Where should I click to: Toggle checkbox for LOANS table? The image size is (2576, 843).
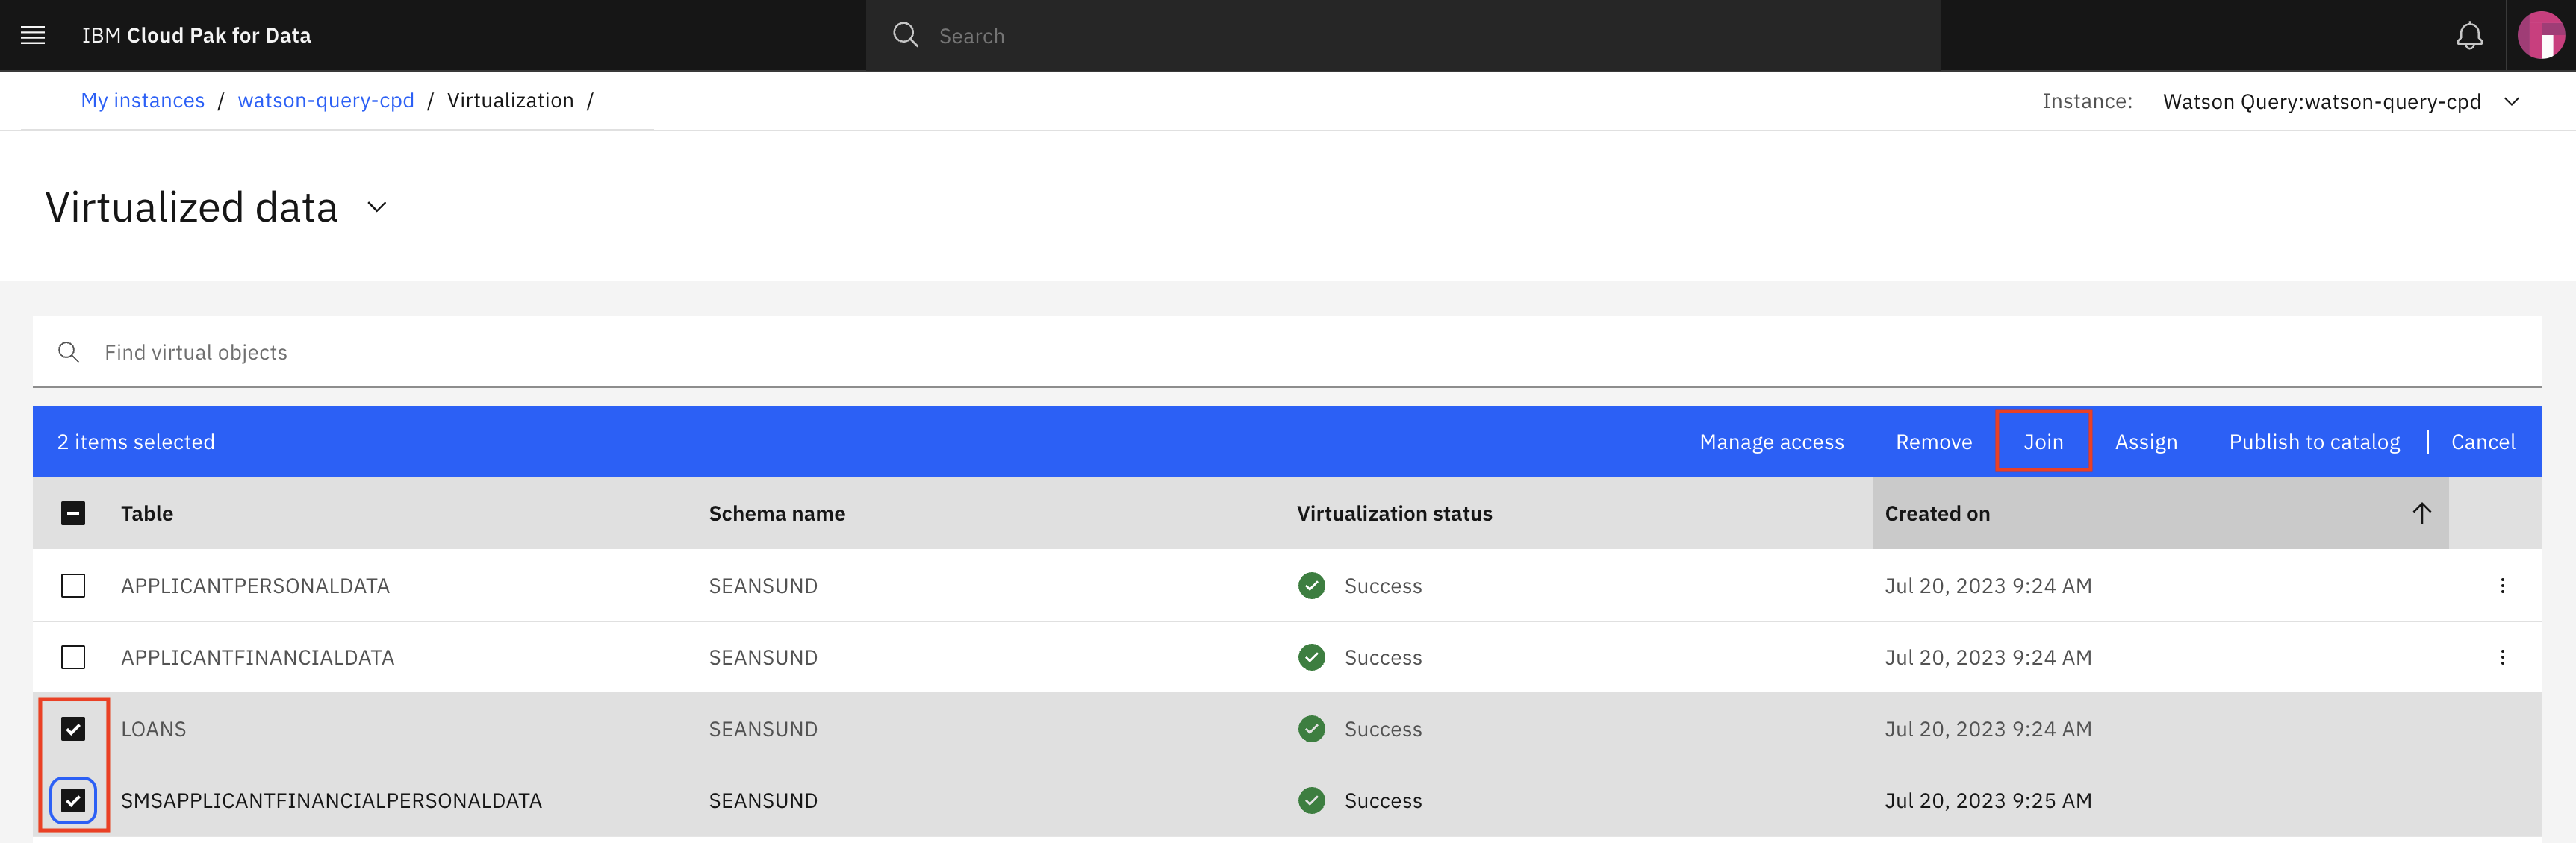pyautogui.click(x=74, y=728)
